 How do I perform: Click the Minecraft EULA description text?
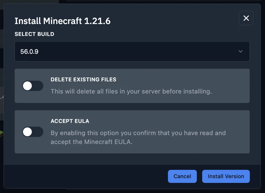(x=138, y=137)
